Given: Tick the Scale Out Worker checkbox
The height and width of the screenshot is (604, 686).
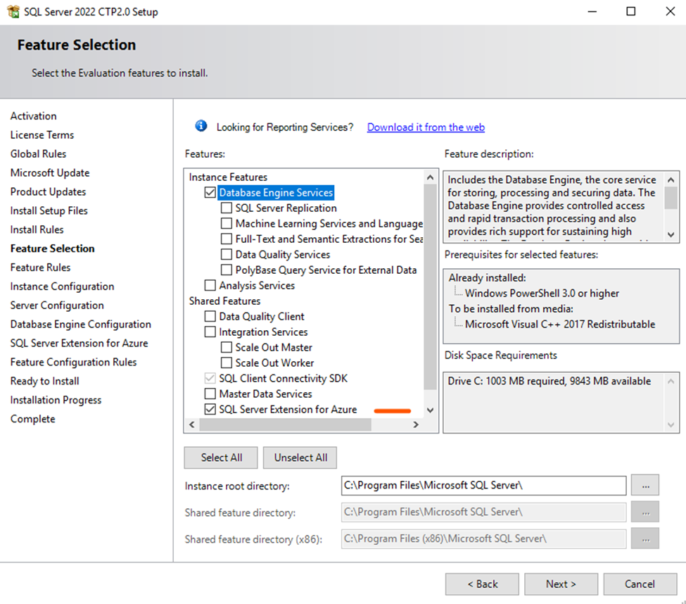Looking at the screenshot, I should [226, 363].
